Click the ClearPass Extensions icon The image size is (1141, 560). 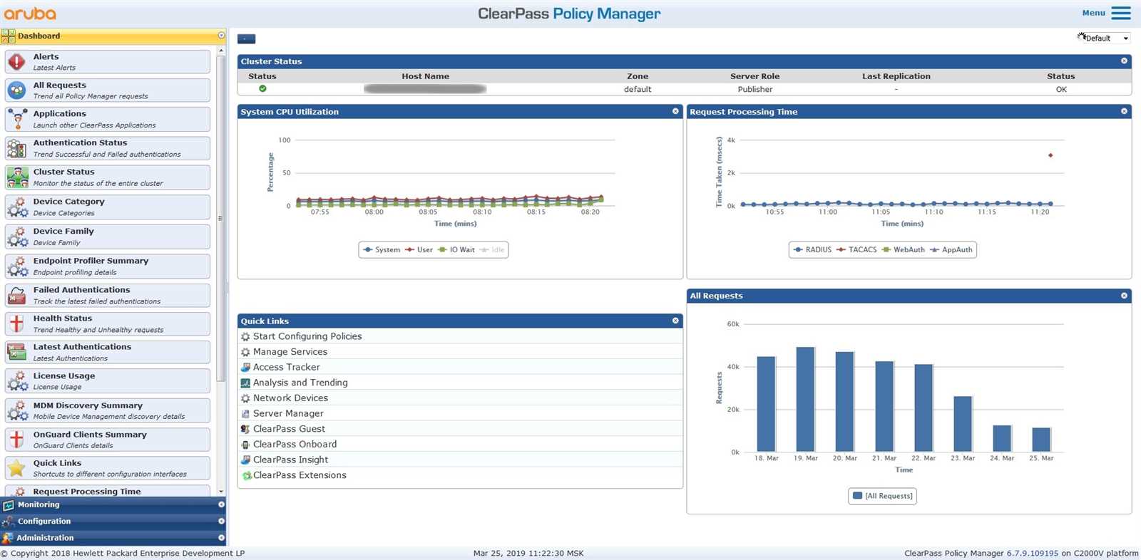[x=247, y=475]
